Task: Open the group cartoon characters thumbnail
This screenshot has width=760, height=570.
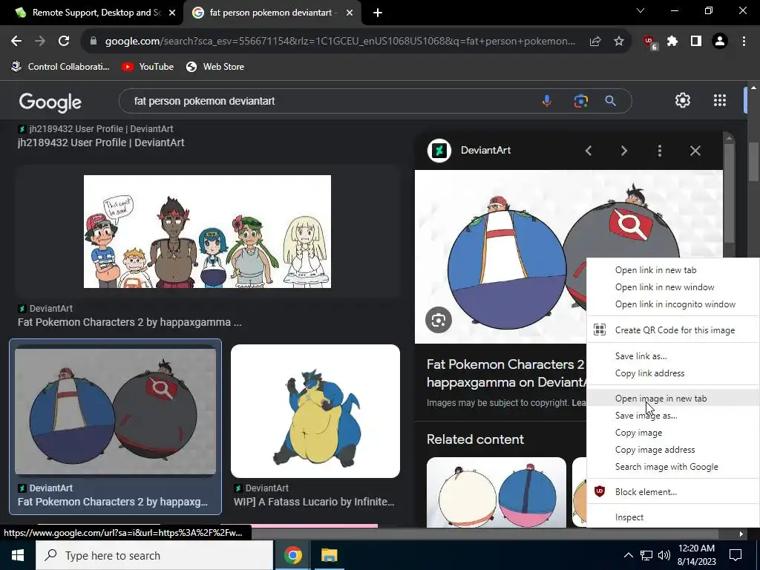Action: [x=208, y=232]
